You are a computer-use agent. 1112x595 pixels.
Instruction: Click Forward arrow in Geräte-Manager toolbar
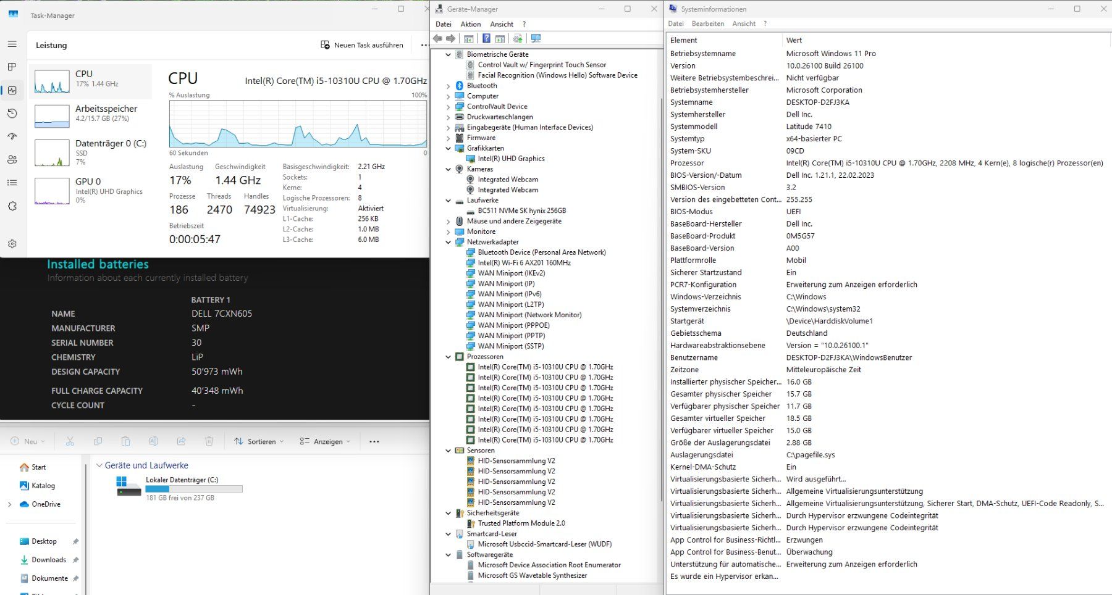pos(451,38)
